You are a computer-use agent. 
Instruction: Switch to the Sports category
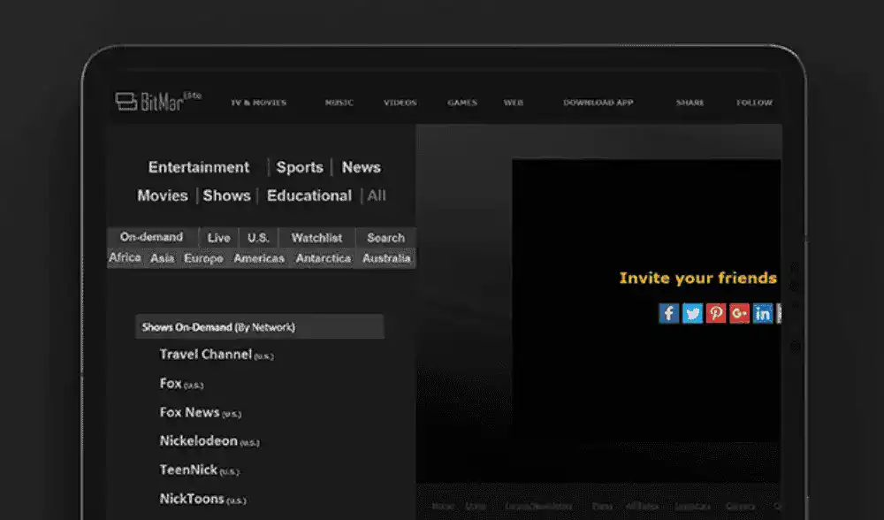tap(300, 167)
